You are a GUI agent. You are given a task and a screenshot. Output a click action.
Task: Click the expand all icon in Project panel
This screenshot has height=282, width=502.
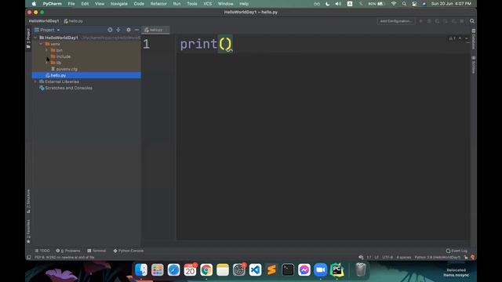click(x=118, y=30)
